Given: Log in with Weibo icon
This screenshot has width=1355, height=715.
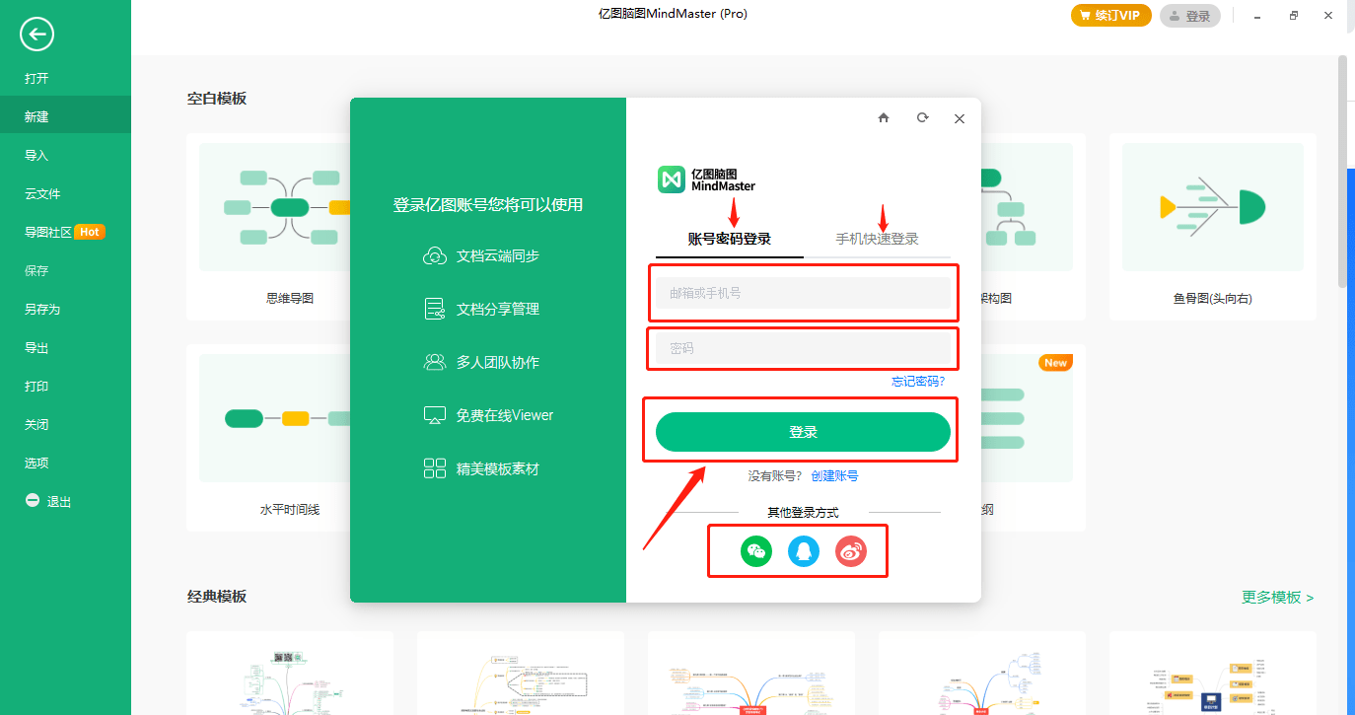Looking at the screenshot, I should point(851,551).
